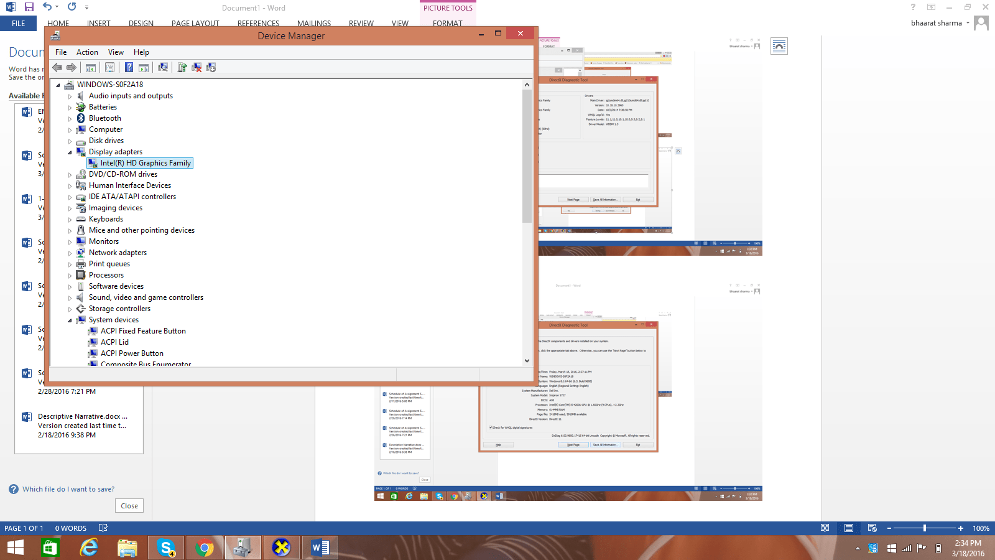The height and width of the screenshot is (560, 995).
Task: Open Properties from the Device Manager toolbar
Action: click(109, 67)
